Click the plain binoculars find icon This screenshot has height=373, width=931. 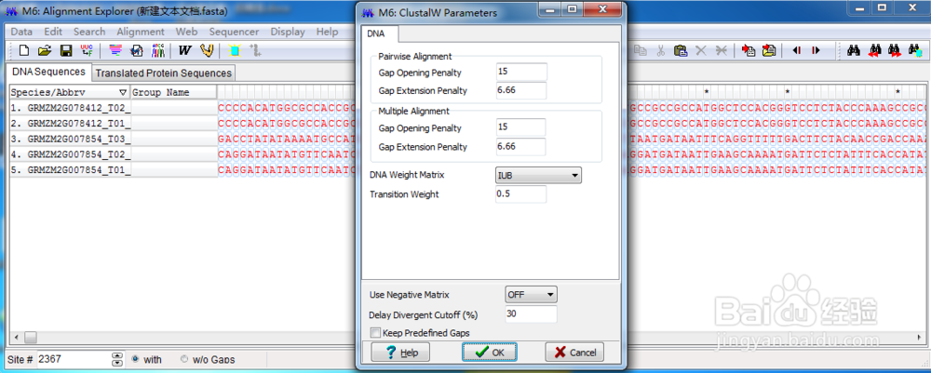pyautogui.click(x=854, y=51)
